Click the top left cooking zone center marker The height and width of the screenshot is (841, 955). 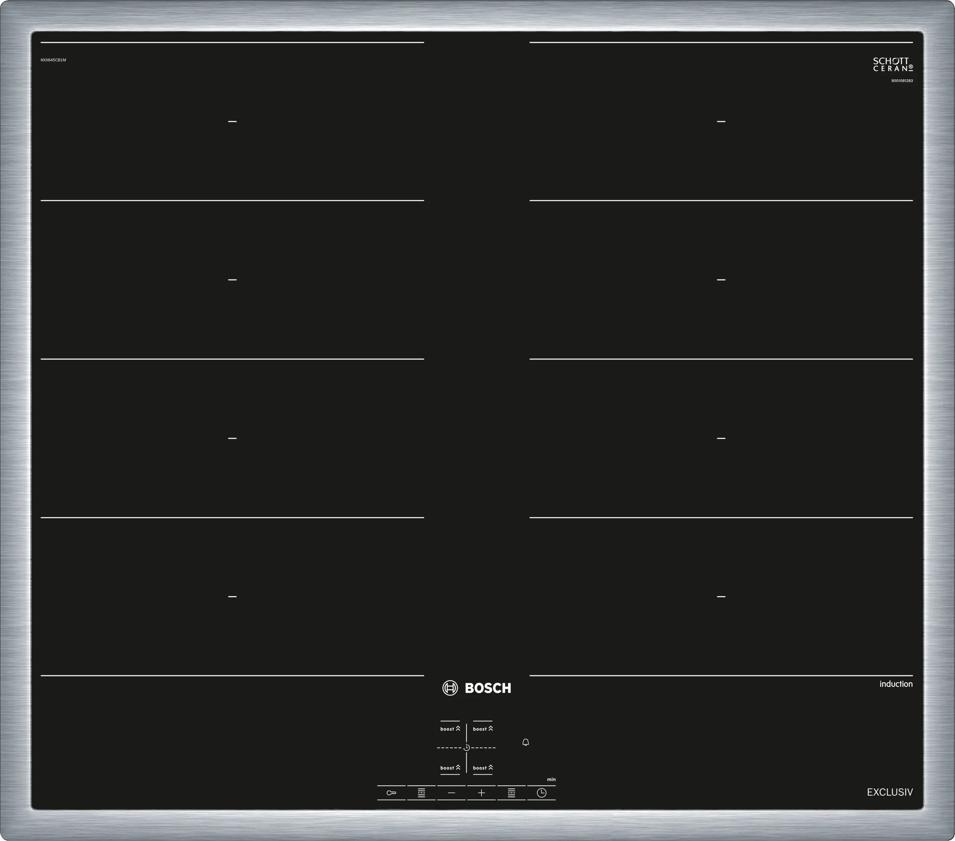(x=232, y=121)
